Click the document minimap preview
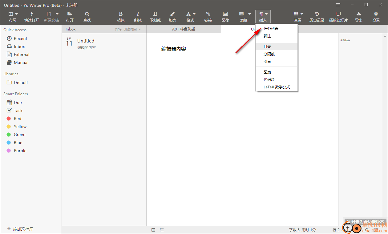The height and width of the screenshot is (234, 388). click(x=345, y=40)
